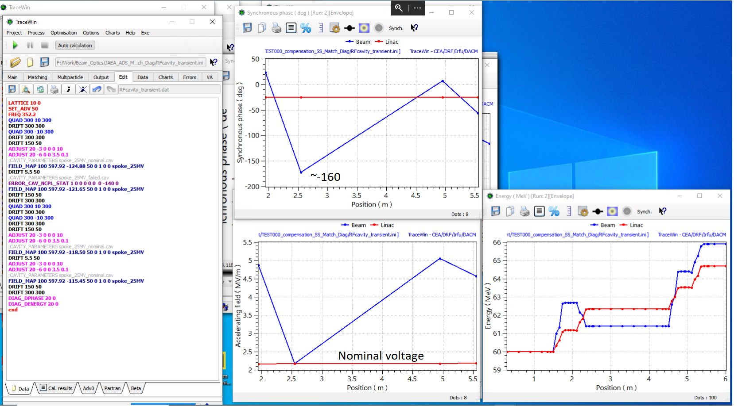Click the project file path field
This screenshot has width=738, height=406.
[130, 63]
